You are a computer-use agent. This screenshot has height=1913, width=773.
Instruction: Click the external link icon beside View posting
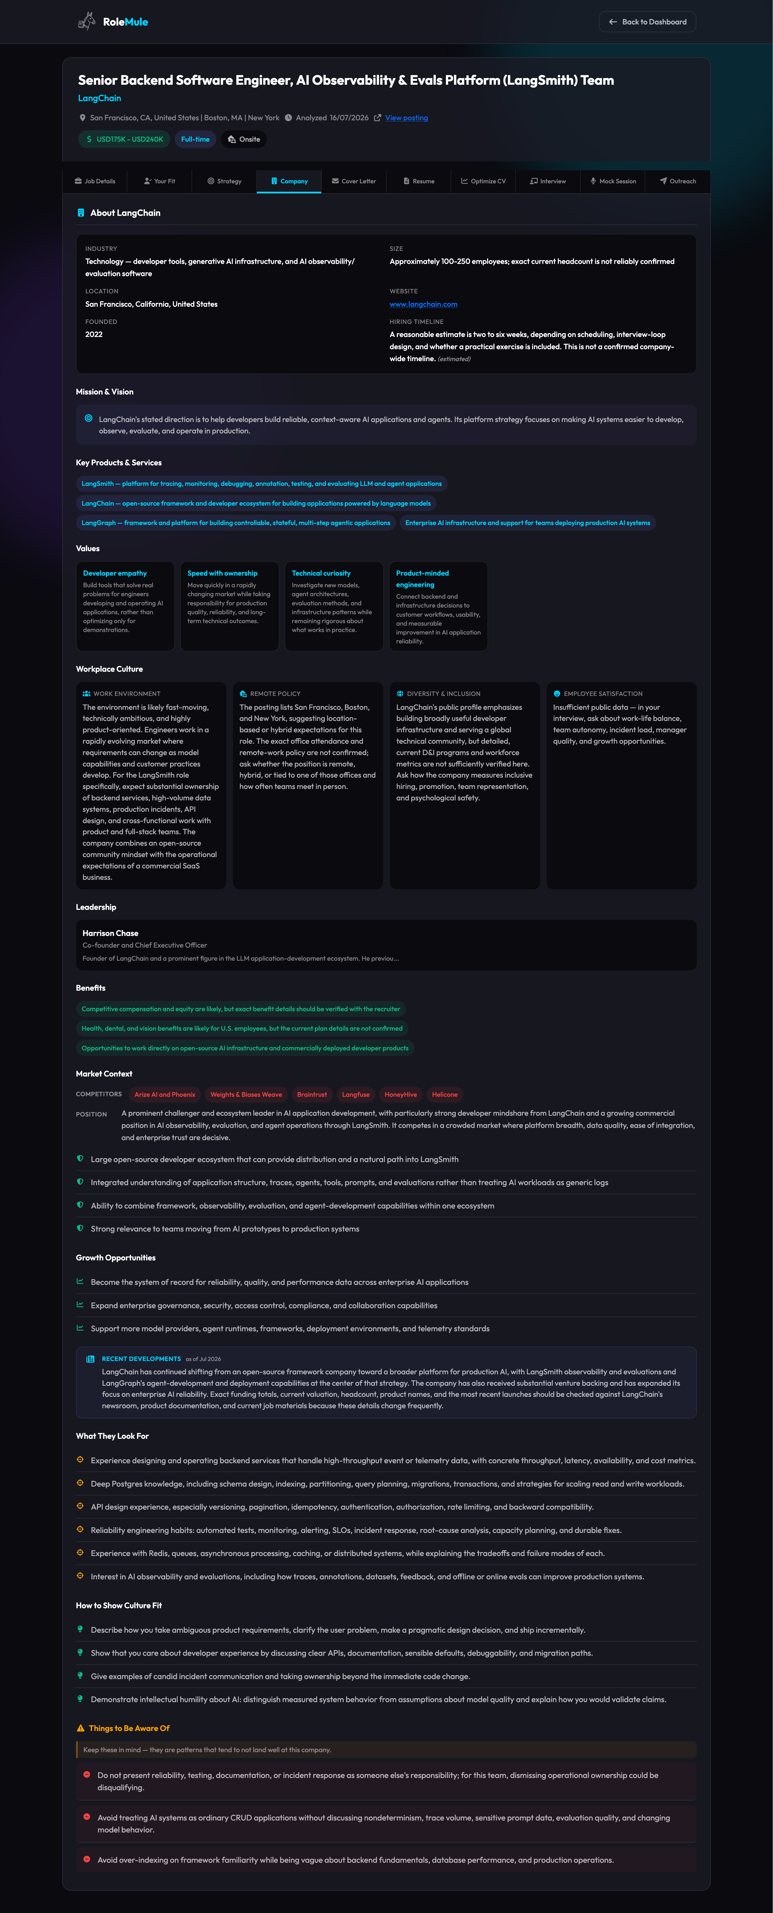(378, 118)
